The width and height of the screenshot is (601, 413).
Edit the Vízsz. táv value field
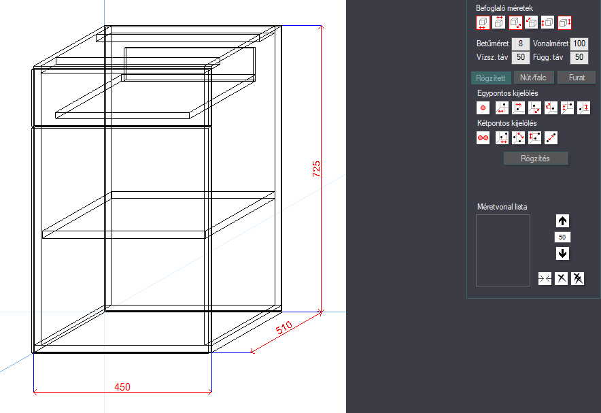tap(521, 58)
